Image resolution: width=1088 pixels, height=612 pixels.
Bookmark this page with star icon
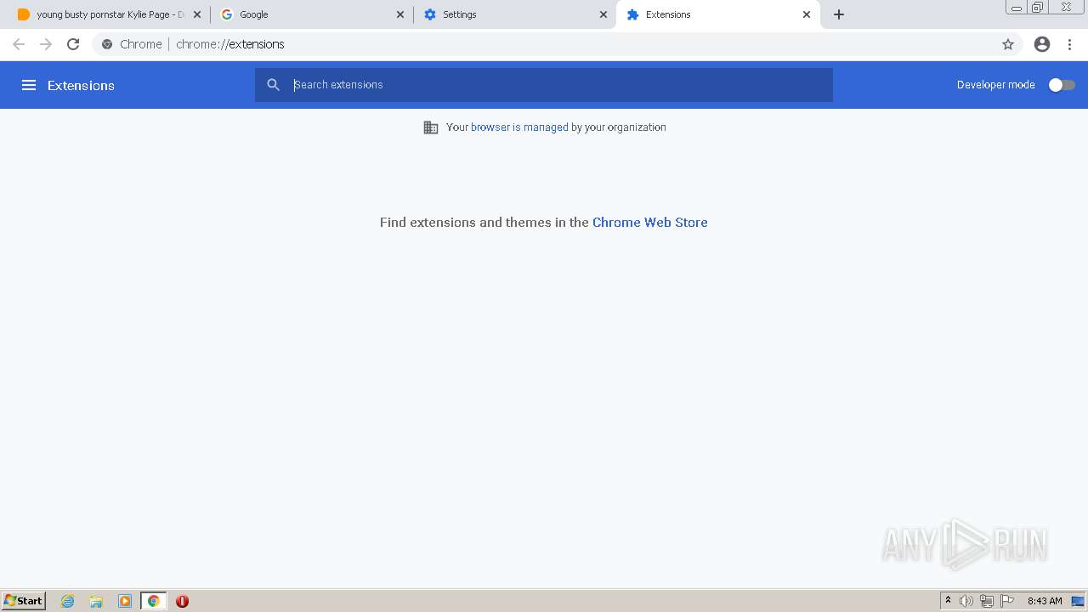tap(1008, 44)
